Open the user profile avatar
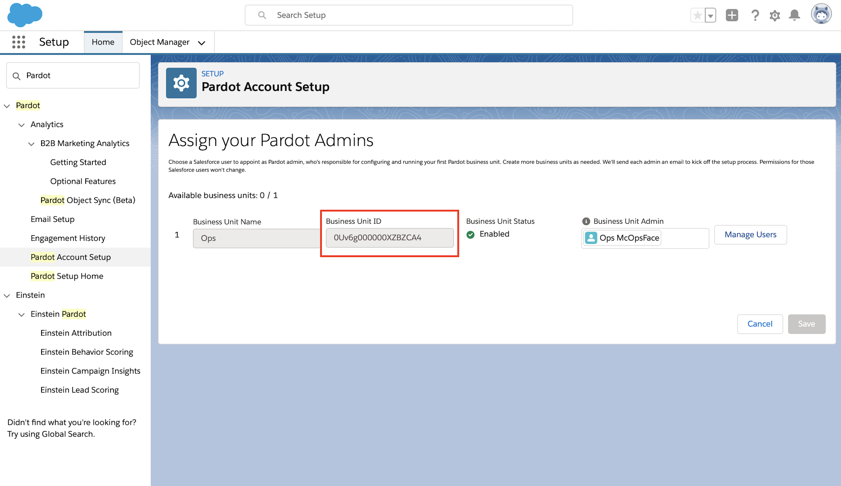The width and height of the screenshot is (841, 486). (821, 14)
